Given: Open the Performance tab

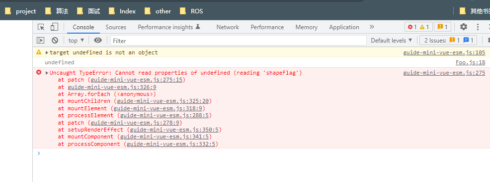Looking at the screenshot, I should (x=267, y=27).
